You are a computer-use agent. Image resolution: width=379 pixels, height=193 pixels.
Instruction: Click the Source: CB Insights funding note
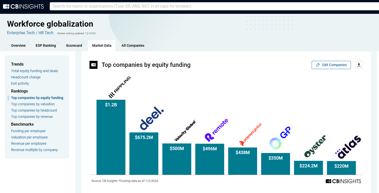pos(125,181)
